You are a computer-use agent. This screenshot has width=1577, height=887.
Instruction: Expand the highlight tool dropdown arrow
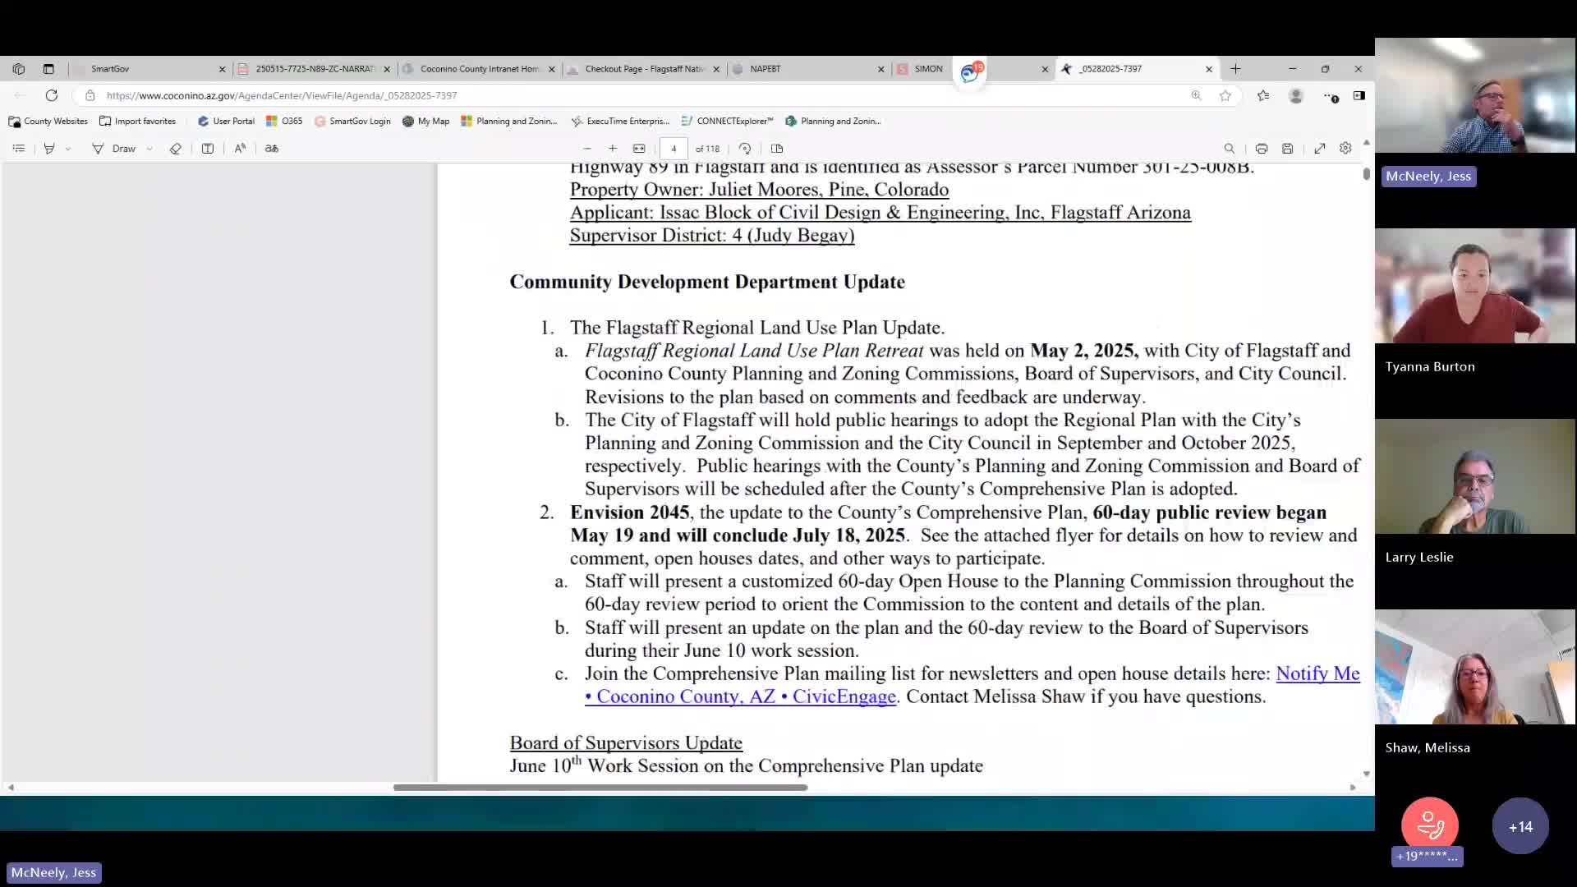[68, 149]
